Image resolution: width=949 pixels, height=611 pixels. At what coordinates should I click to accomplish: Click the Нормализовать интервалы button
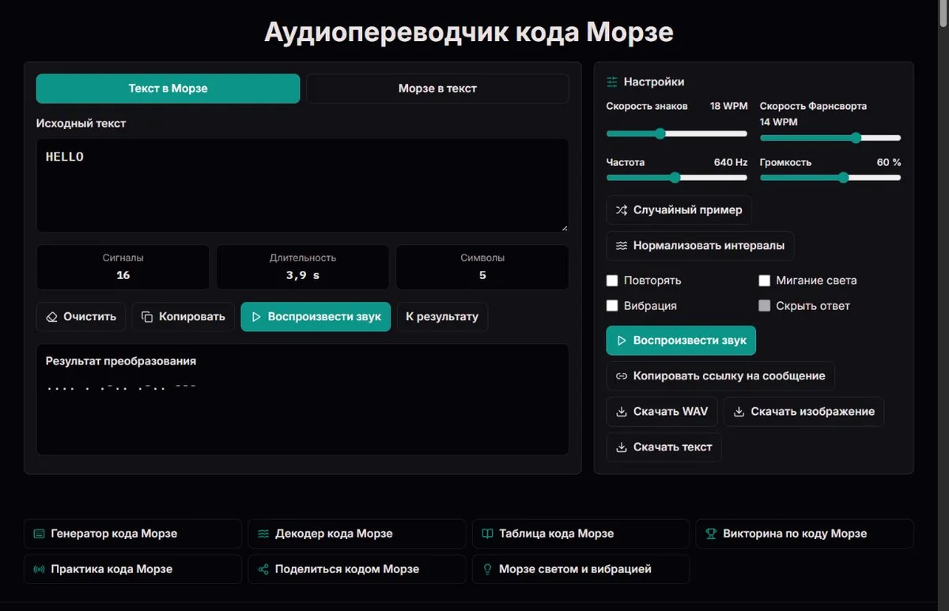700,246
